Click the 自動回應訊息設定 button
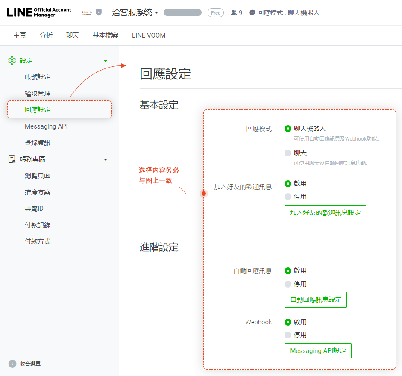This screenshot has height=376, width=402. (x=316, y=300)
